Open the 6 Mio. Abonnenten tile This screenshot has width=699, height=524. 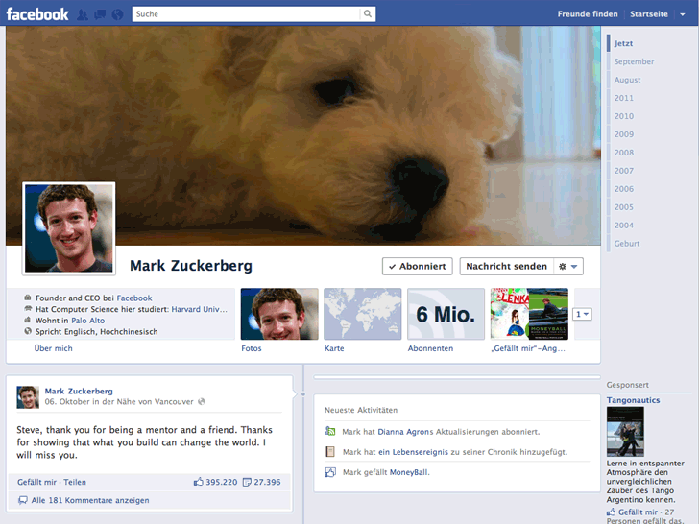tap(446, 314)
